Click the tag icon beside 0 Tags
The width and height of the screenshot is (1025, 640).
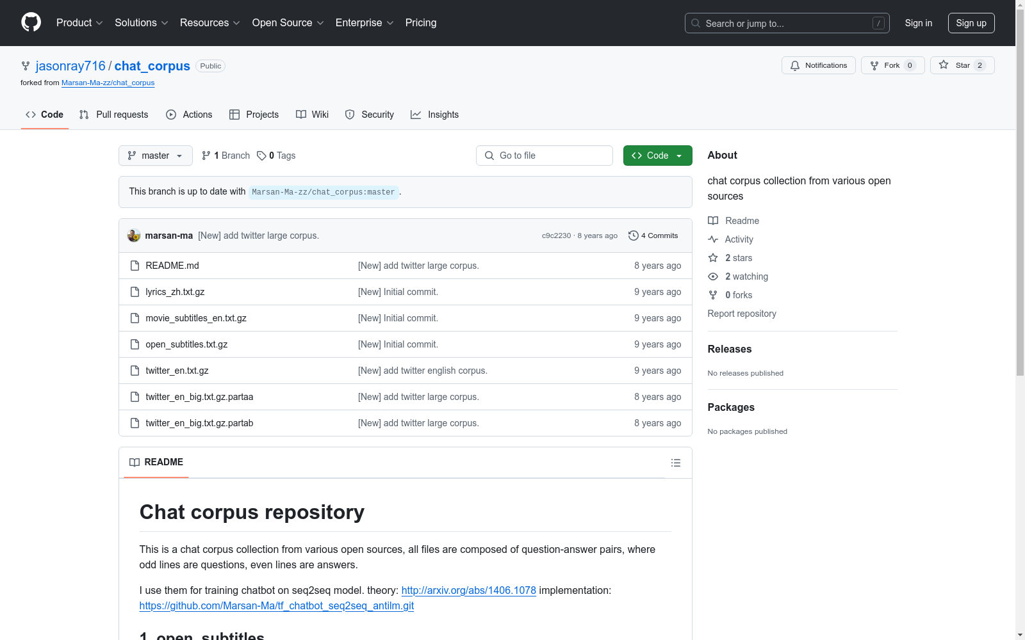click(261, 156)
